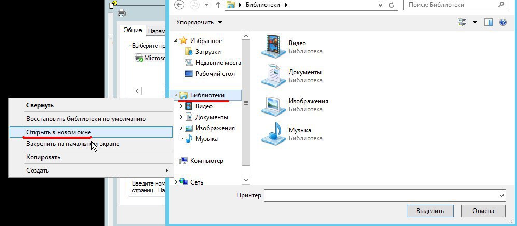
Task: Open the Музыка library icon
Action: [x=273, y=133]
